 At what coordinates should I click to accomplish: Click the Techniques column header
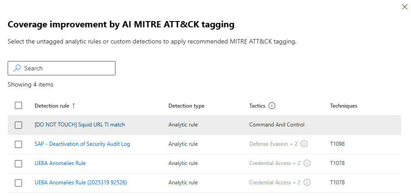[x=344, y=106]
